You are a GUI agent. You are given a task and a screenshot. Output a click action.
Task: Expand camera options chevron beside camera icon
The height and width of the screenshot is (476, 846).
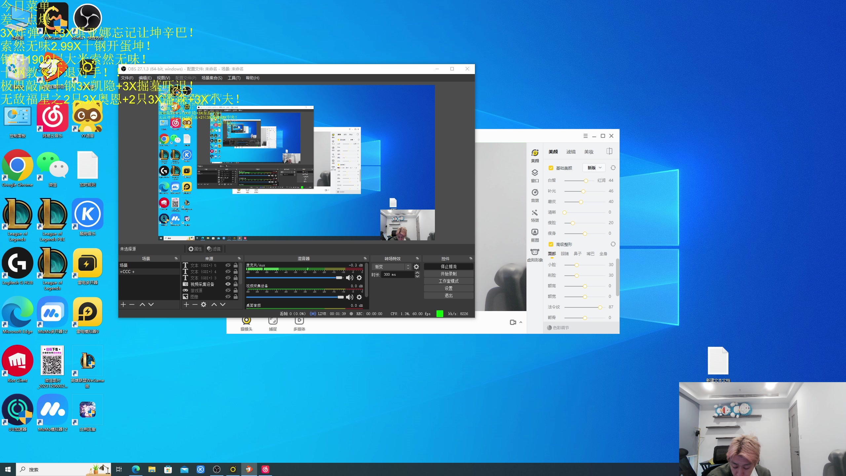click(x=521, y=322)
